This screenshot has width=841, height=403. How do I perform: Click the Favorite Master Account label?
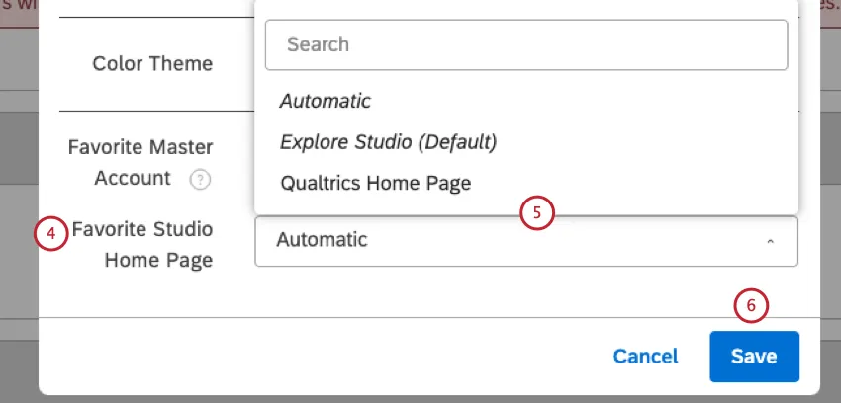pos(140,147)
